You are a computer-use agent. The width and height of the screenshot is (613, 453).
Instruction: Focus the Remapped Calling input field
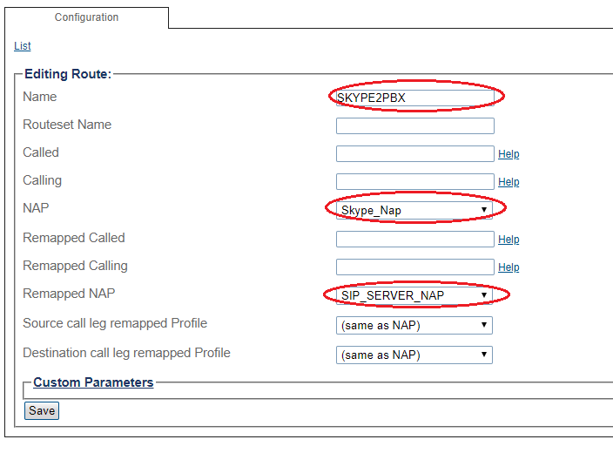(414, 267)
